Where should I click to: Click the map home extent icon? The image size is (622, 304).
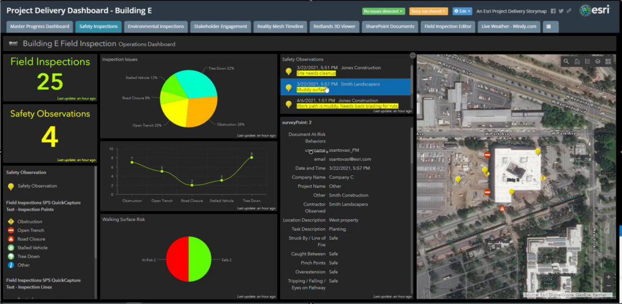click(577, 61)
